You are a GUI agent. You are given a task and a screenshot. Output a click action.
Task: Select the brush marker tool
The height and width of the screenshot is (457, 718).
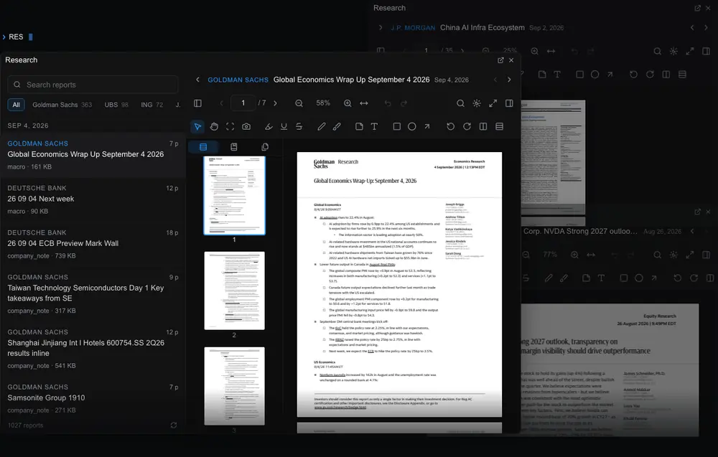(337, 127)
